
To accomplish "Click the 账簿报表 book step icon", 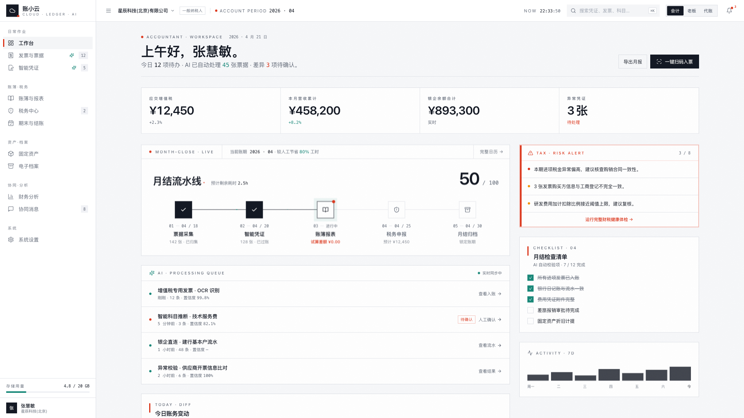I will click(325, 210).
